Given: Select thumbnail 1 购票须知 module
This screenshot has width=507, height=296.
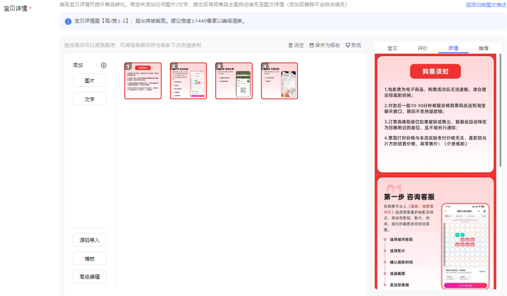Looking at the screenshot, I should [x=143, y=81].
